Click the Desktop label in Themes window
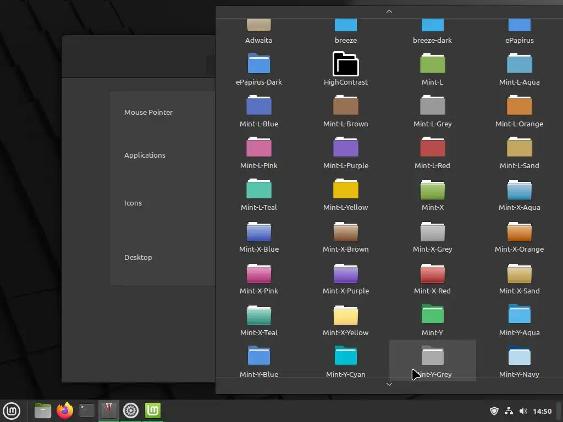Viewport: 563px width, 422px height. 138,257
